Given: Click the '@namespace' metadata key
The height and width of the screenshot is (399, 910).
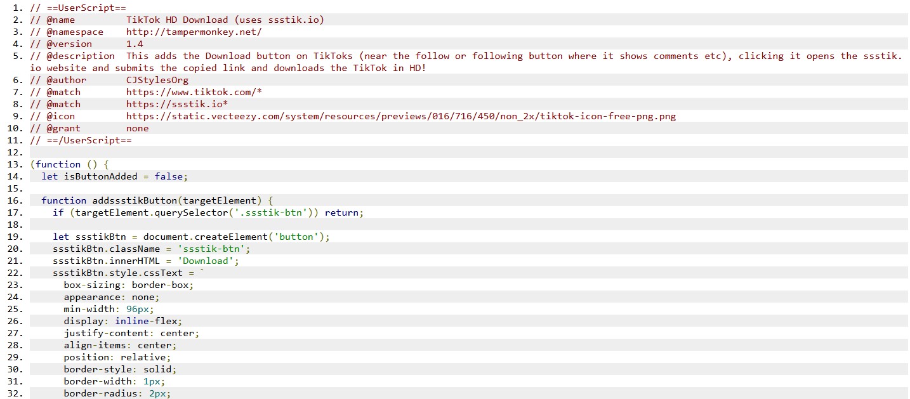Looking at the screenshot, I should 75,32.
